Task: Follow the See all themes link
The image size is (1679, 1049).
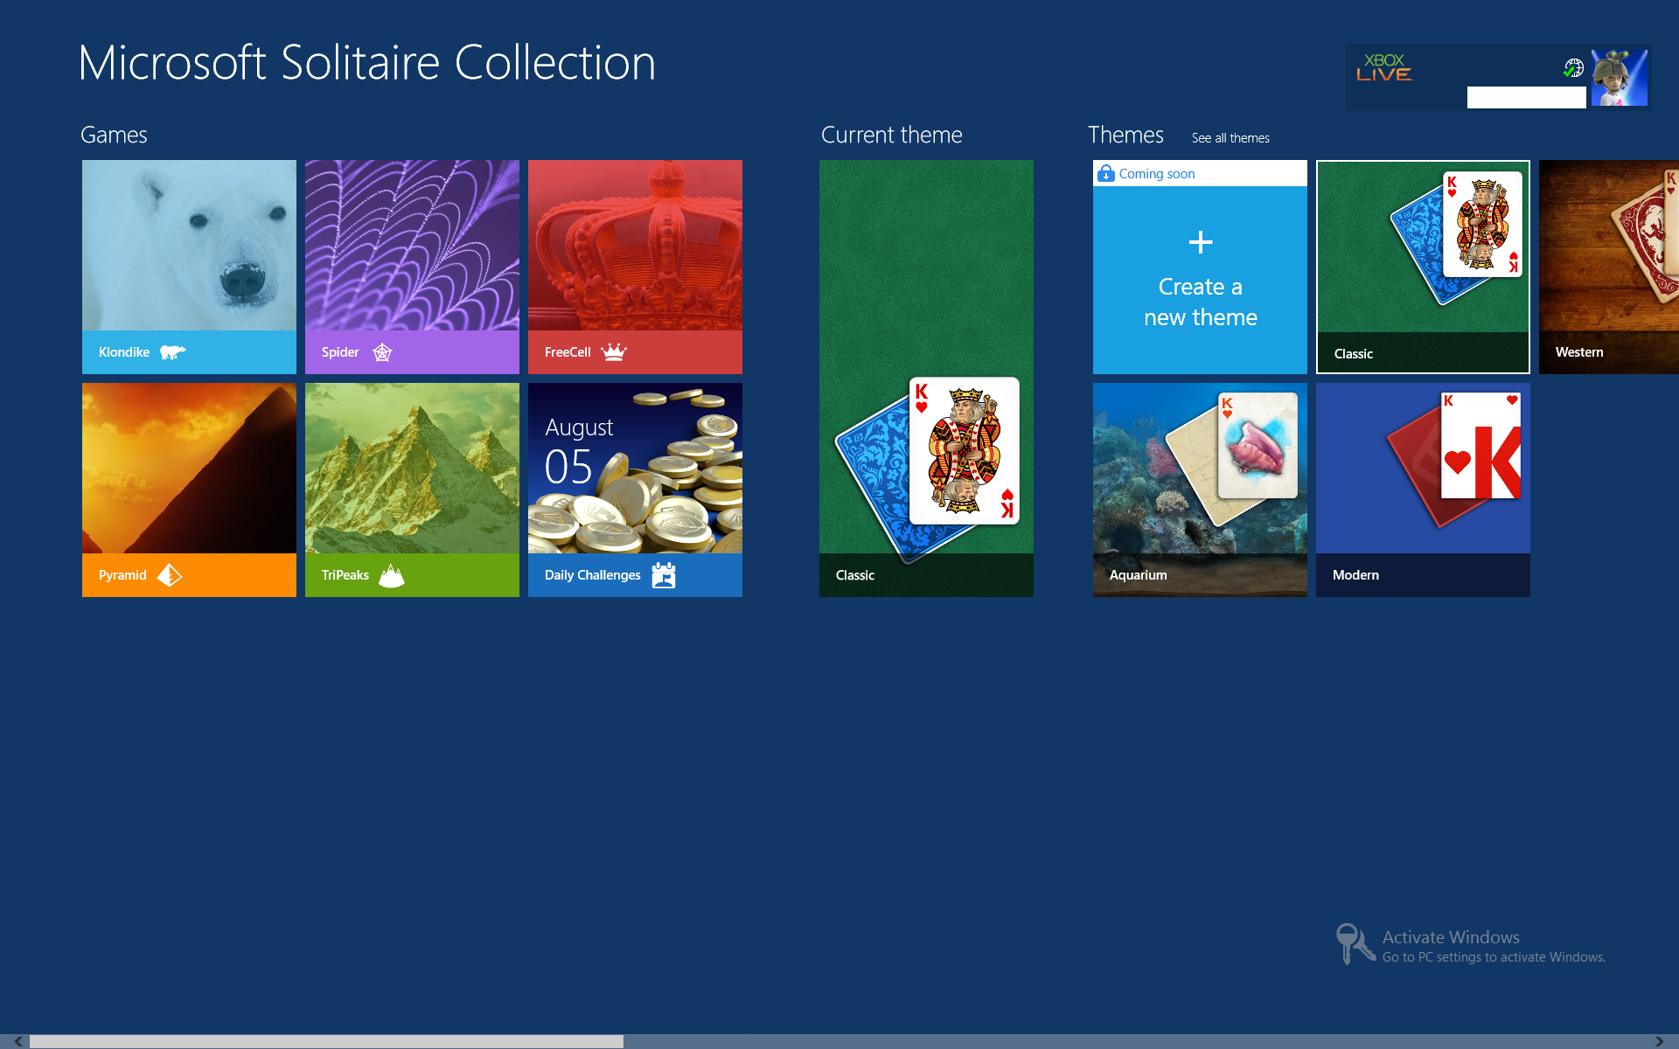Action: click(x=1230, y=138)
